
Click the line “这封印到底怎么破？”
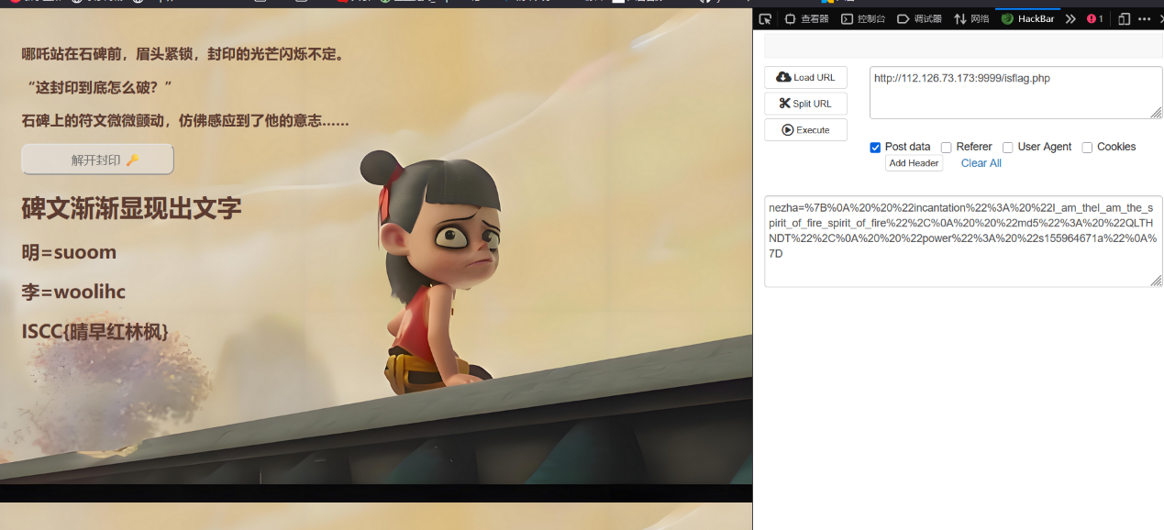[97, 88]
